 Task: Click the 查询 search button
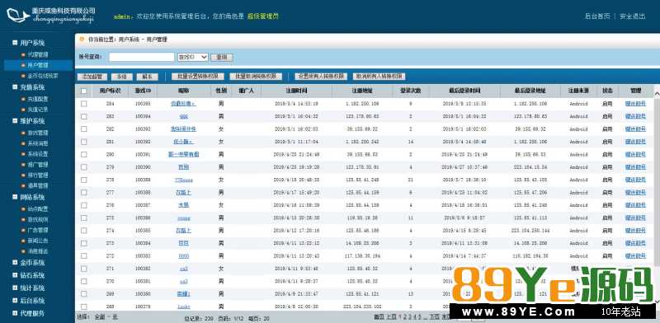[x=221, y=57]
